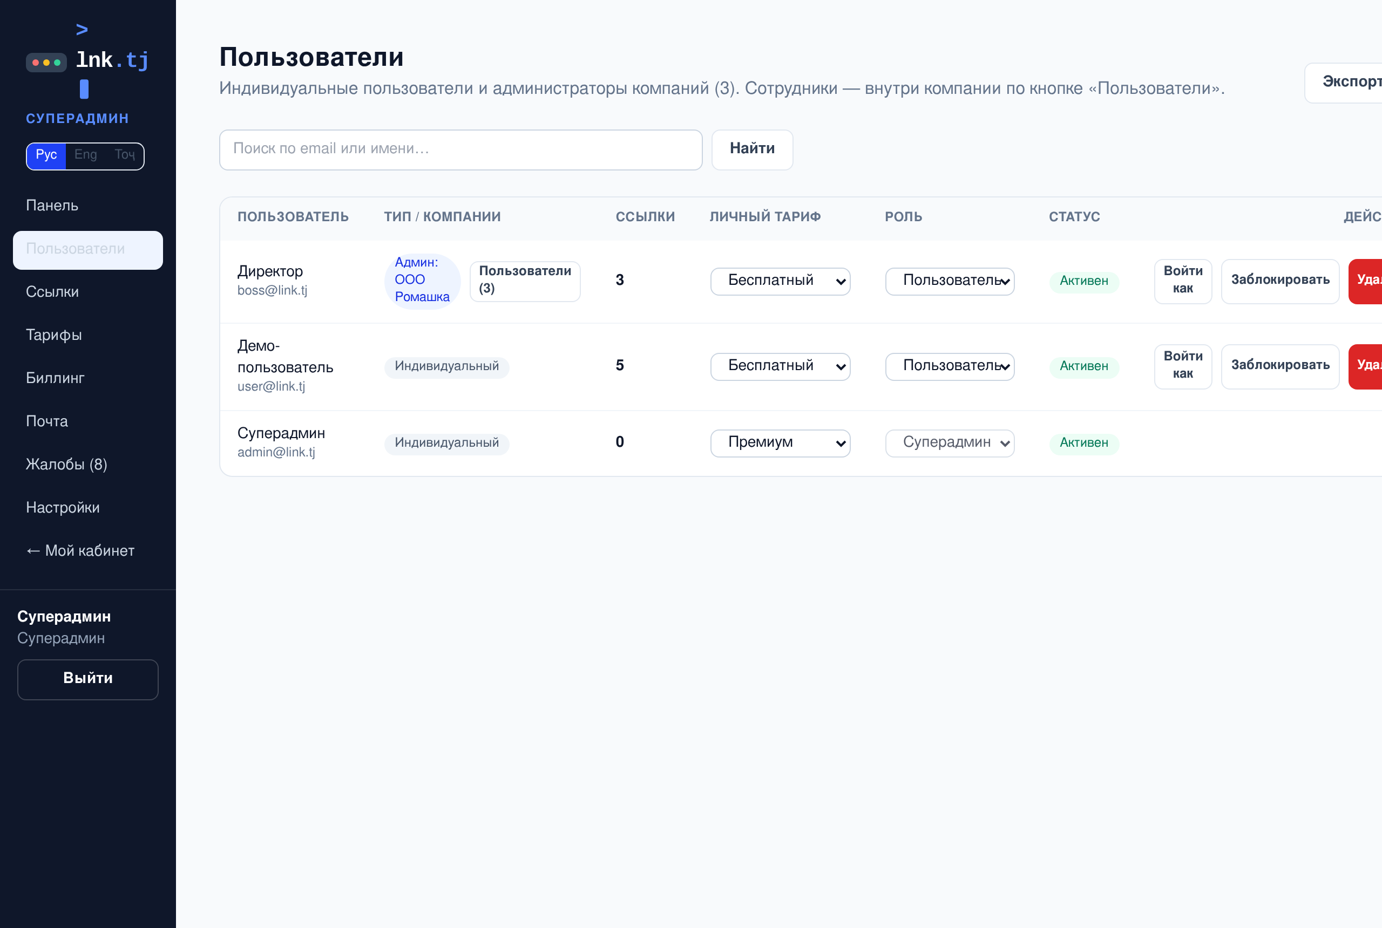Screen dimensions: 1382x928
Task: Click the user@link.tj email
Action: click(x=271, y=386)
